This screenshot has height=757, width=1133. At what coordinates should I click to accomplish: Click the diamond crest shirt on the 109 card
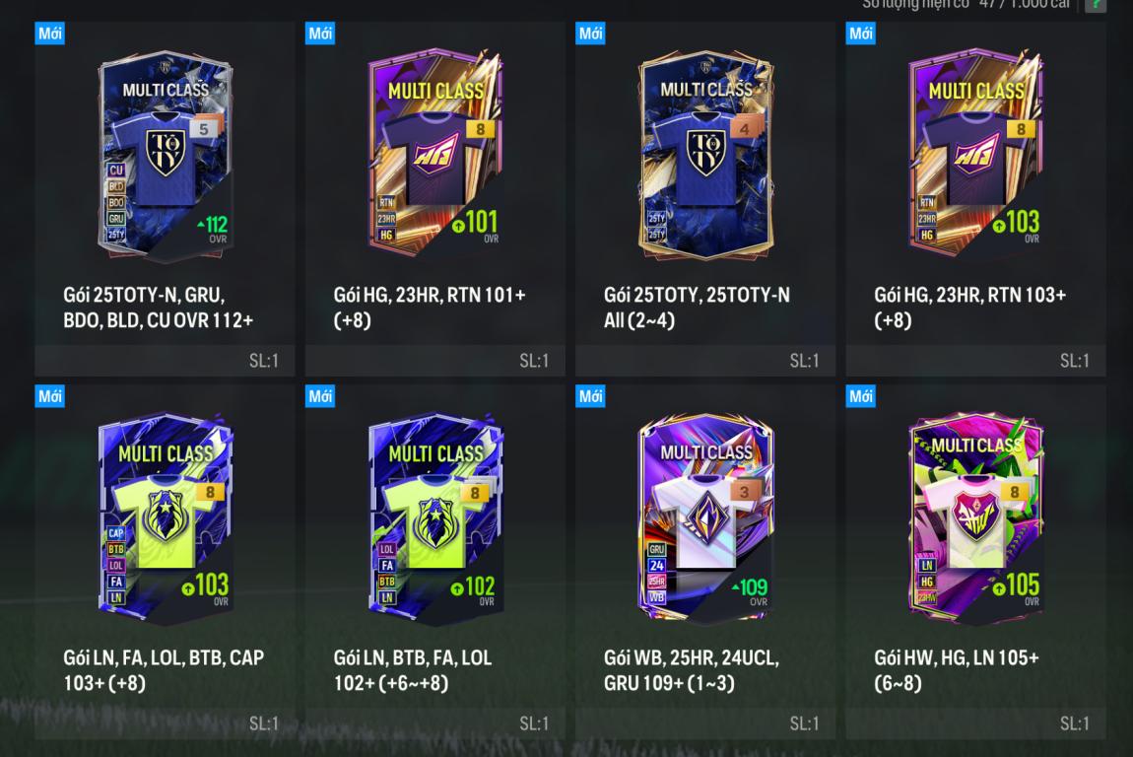pos(706,519)
